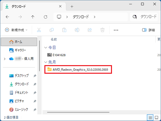Select ダウンロード in the address bar path
161x121 pixels.
click(x=81, y=17)
